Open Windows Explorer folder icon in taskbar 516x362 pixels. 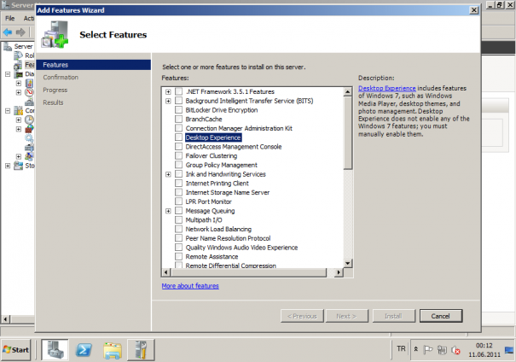click(x=113, y=350)
